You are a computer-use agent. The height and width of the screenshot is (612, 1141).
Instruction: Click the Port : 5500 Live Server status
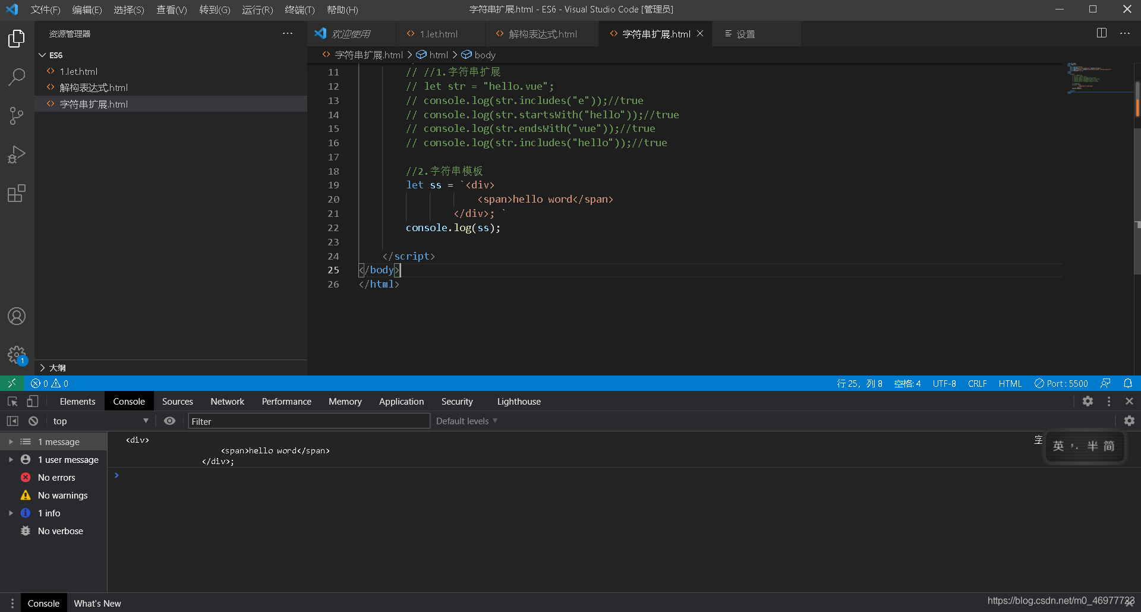click(1061, 383)
